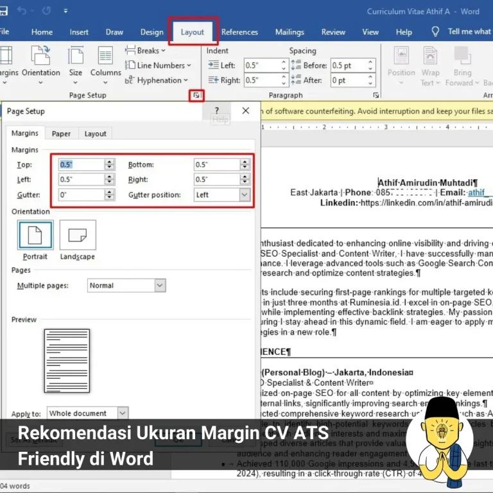Open the References tab

point(239,32)
